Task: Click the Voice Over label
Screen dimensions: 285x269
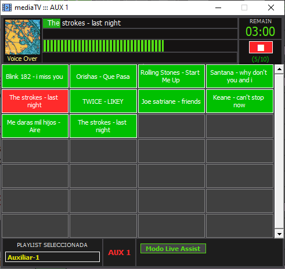Action: pyautogui.click(x=22, y=59)
